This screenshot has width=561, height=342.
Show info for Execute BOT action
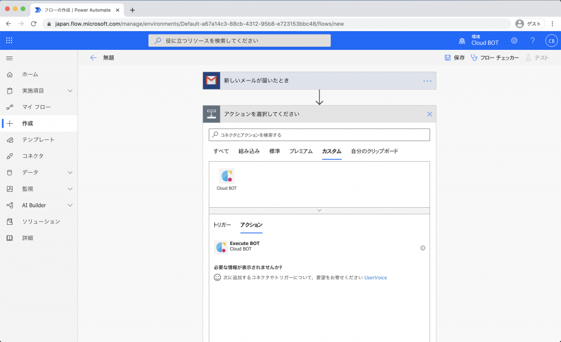tap(422, 248)
